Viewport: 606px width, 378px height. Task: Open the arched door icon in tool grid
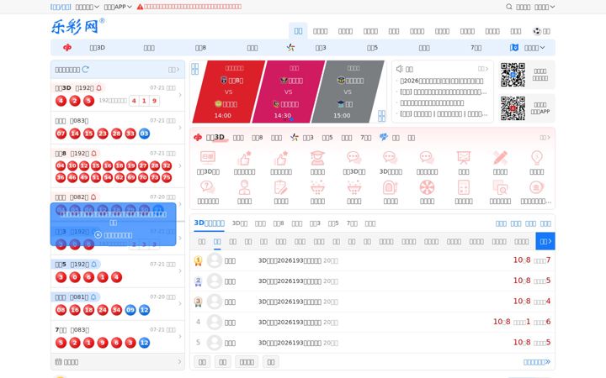(391, 187)
